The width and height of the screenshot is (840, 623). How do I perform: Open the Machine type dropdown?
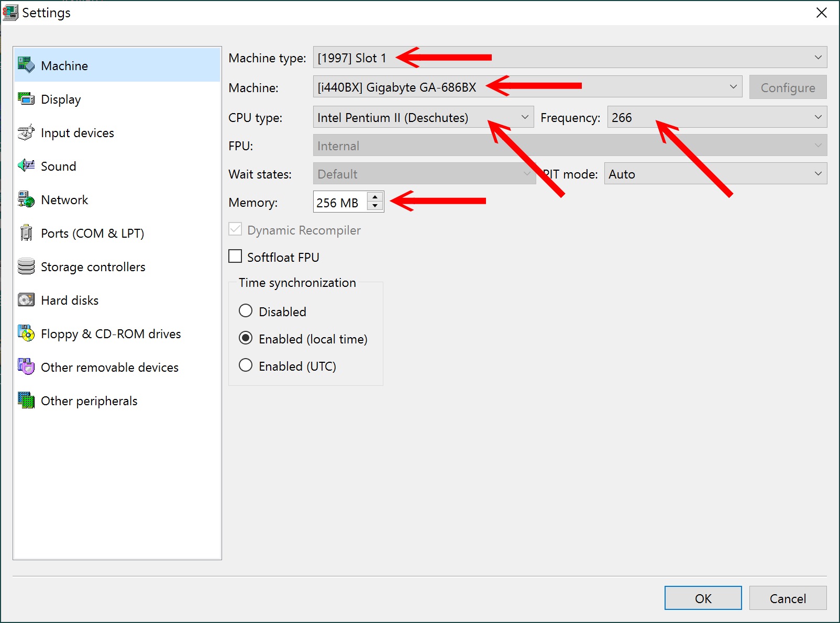click(570, 58)
